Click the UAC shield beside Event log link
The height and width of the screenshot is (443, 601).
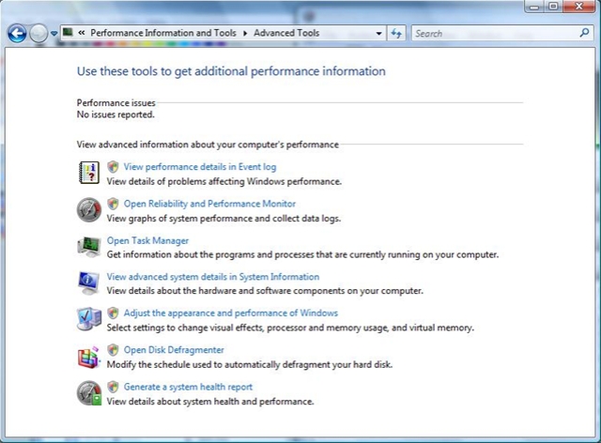(x=113, y=167)
